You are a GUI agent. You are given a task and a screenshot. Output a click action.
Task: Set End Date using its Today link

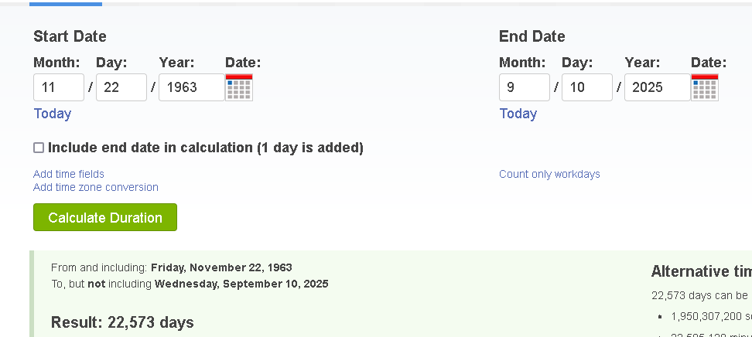pyautogui.click(x=518, y=114)
